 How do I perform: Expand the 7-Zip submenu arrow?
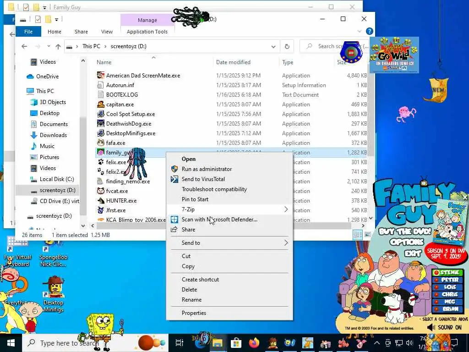coord(286,209)
